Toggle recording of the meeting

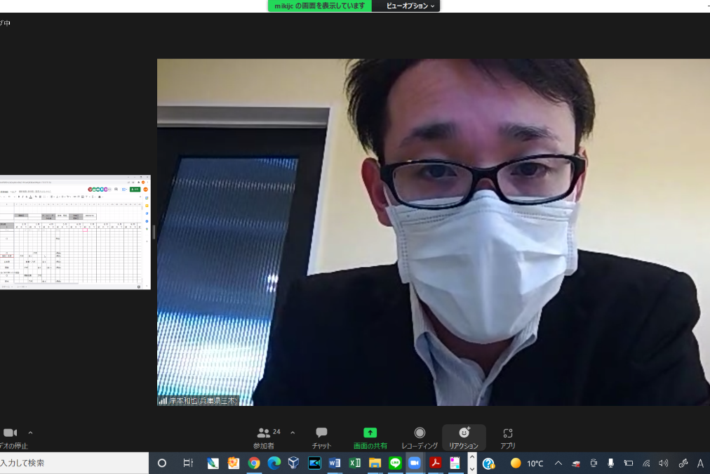click(x=420, y=437)
